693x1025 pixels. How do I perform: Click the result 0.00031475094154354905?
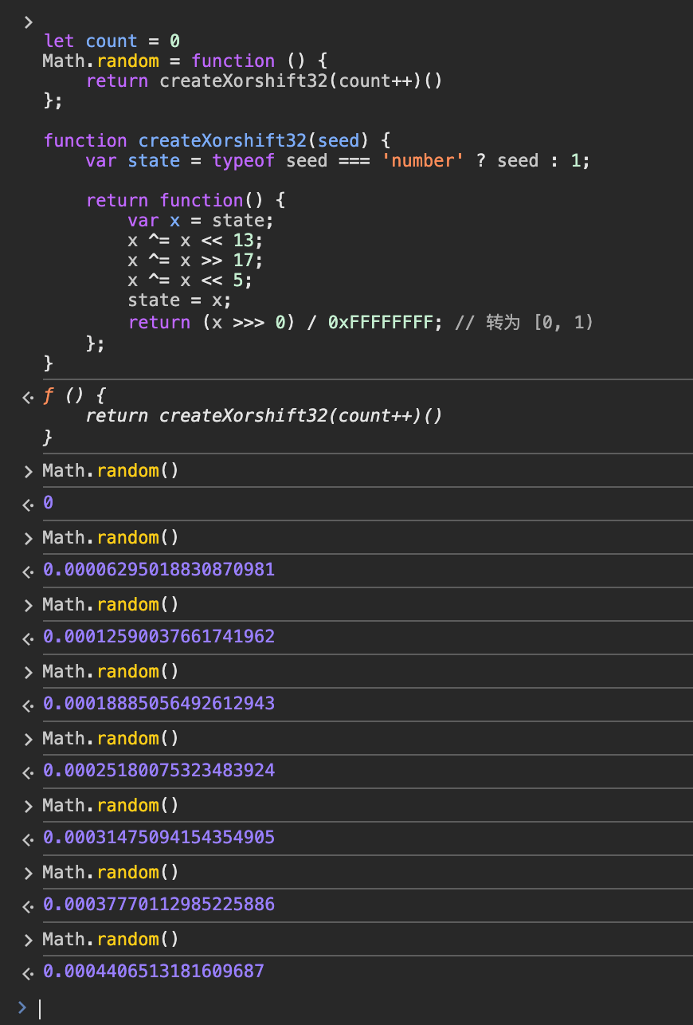159,838
